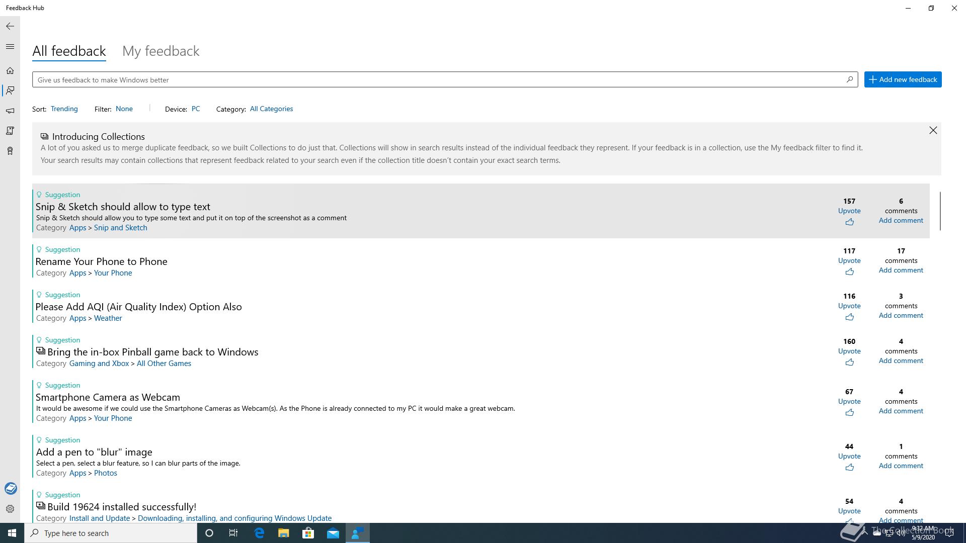Image resolution: width=966 pixels, height=543 pixels.
Task: Switch to My feedback tab
Action: point(161,51)
